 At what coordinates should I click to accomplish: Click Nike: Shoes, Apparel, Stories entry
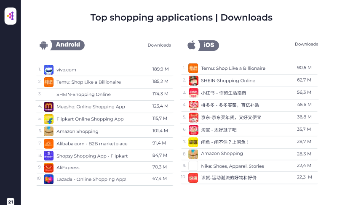click(x=232, y=166)
